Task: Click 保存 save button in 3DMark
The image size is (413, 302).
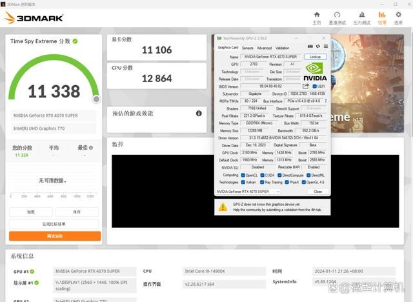Action: [x=77, y=212]
